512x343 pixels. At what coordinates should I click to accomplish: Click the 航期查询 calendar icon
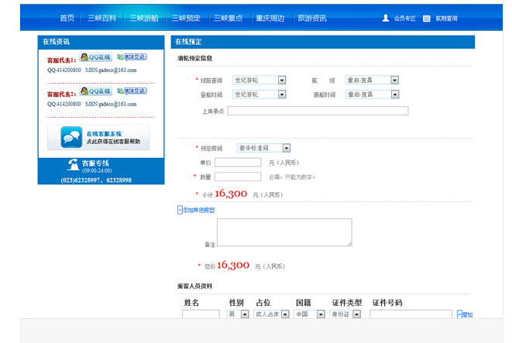click(x=426, y=18)
